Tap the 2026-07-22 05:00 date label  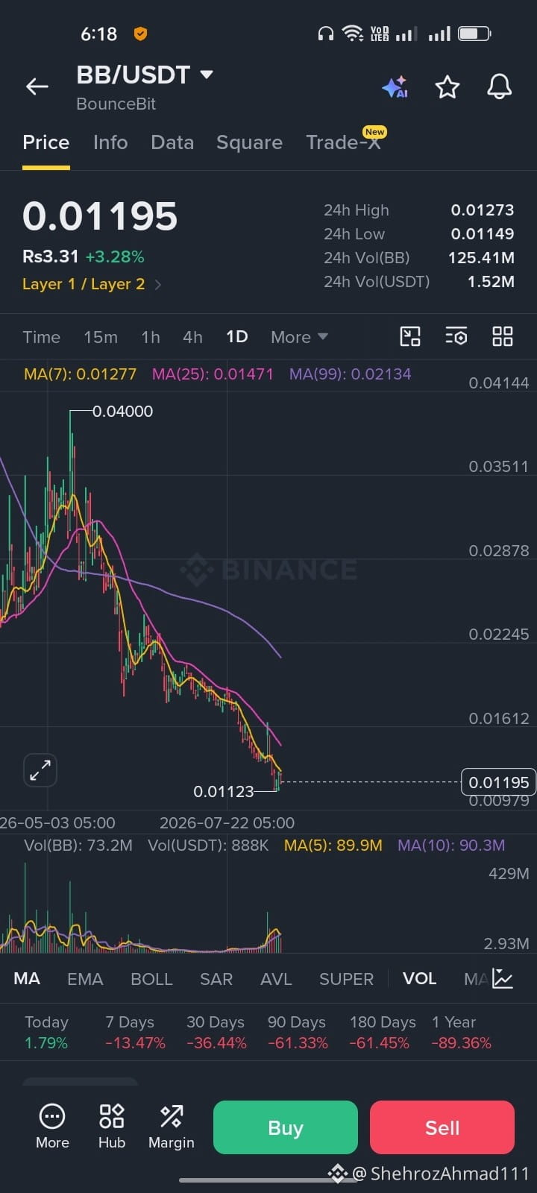click(x=227, y=823)
